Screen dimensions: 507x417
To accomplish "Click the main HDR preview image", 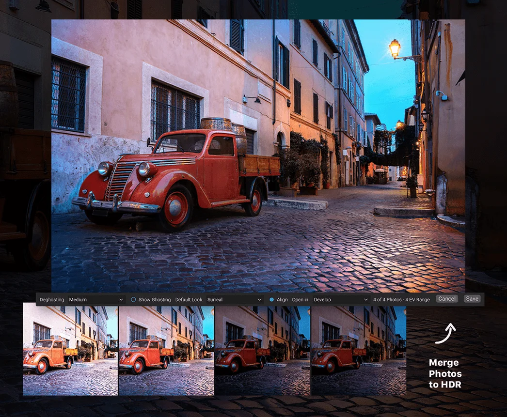I will point(258,155).
